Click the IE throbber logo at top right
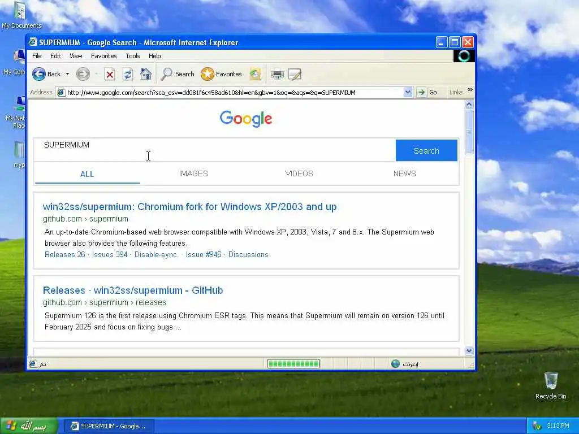This screenshot has width=579, height=434. pyautogui.click(x=464, y=56)
